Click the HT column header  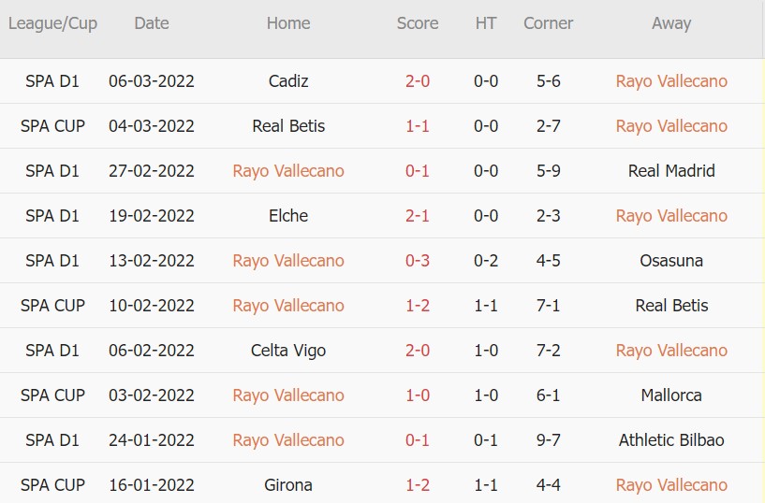(486, 23)
